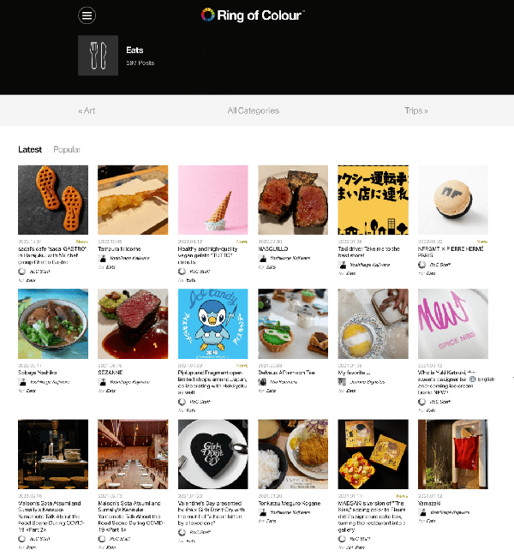Click RoC Staff avatar under NERGNT Pierre Hermé post
The image size is (514, 556).
pyautogui.click(x=421, y=265)
